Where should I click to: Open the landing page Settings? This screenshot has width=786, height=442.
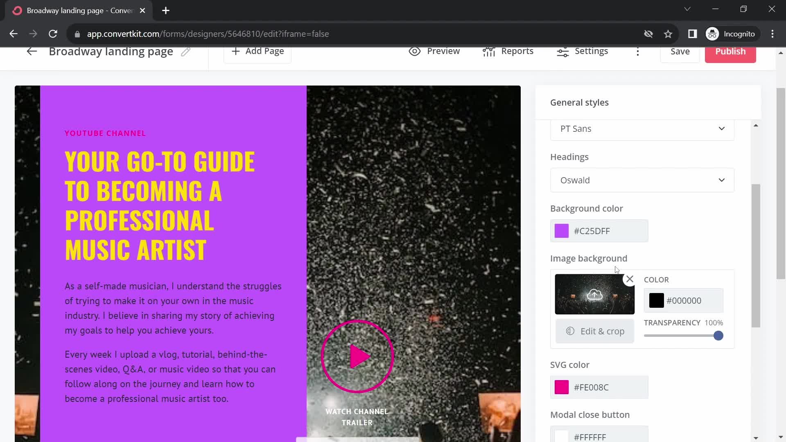582,51
